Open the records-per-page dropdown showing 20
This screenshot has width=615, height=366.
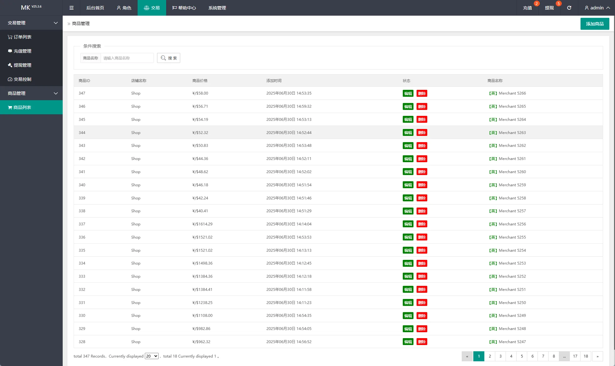coord(152,356)
